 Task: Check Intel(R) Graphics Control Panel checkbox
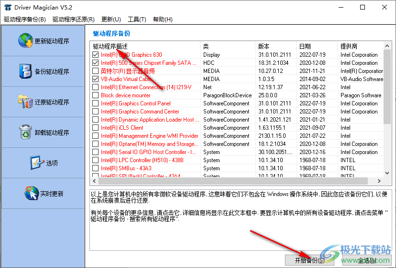pyautogui.click(x=96, y=103)
